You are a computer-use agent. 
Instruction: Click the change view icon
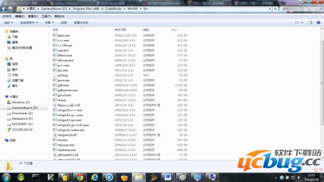[297, 23]
